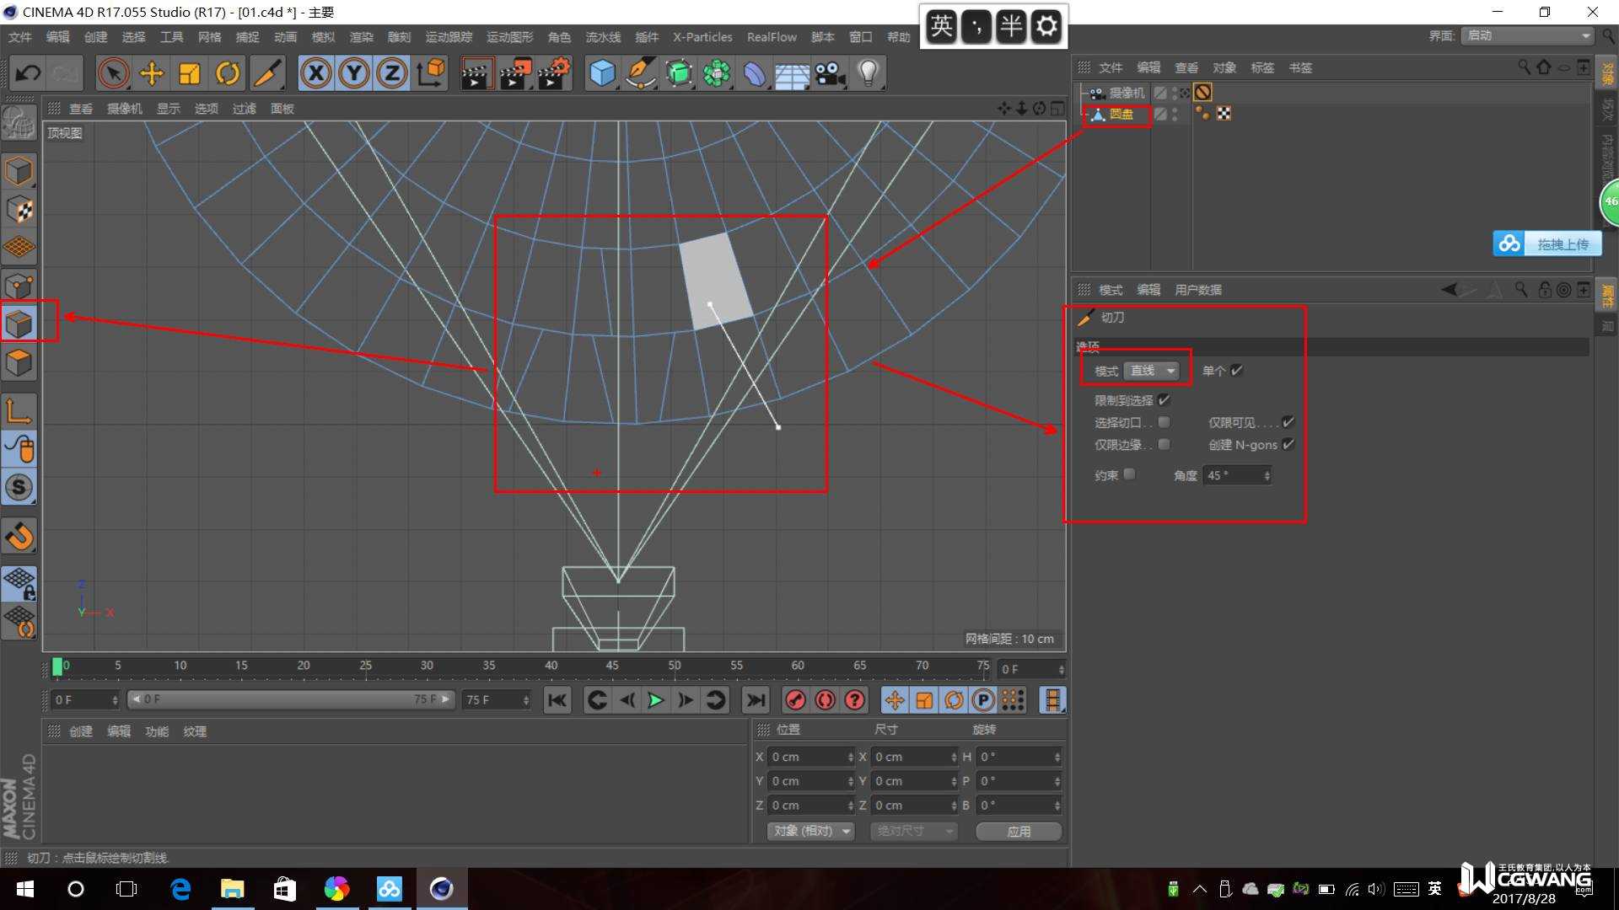Select the 圆盘 object in Object Manager
Image resolution: width=1619 pixels, height=910 pixels.
1121,114
